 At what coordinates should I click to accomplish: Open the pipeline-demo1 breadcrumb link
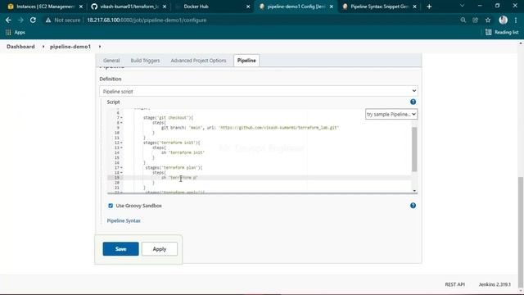click(x=70, y=47)
